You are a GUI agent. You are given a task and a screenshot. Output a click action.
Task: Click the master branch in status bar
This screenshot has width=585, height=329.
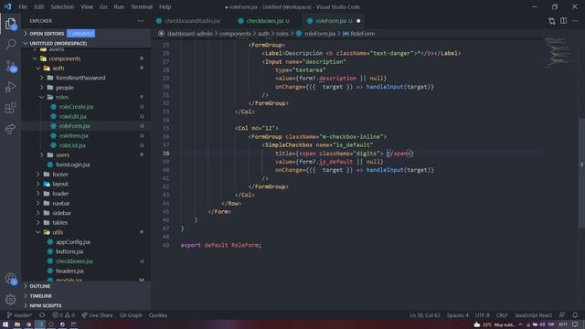[19, 315]
